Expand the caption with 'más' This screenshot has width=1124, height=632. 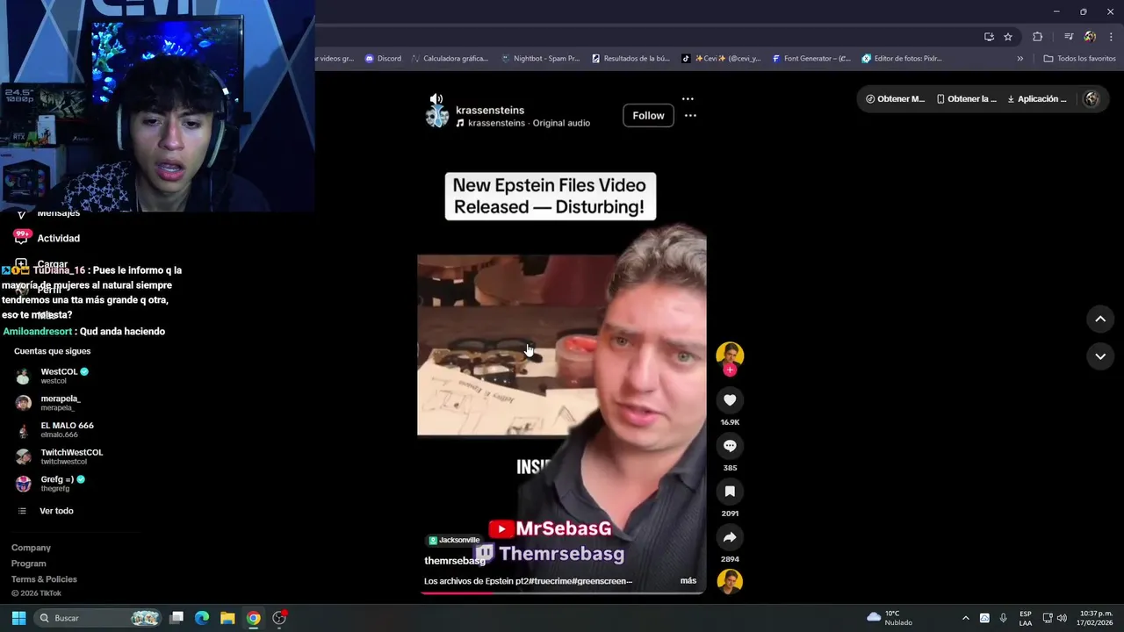688,581
